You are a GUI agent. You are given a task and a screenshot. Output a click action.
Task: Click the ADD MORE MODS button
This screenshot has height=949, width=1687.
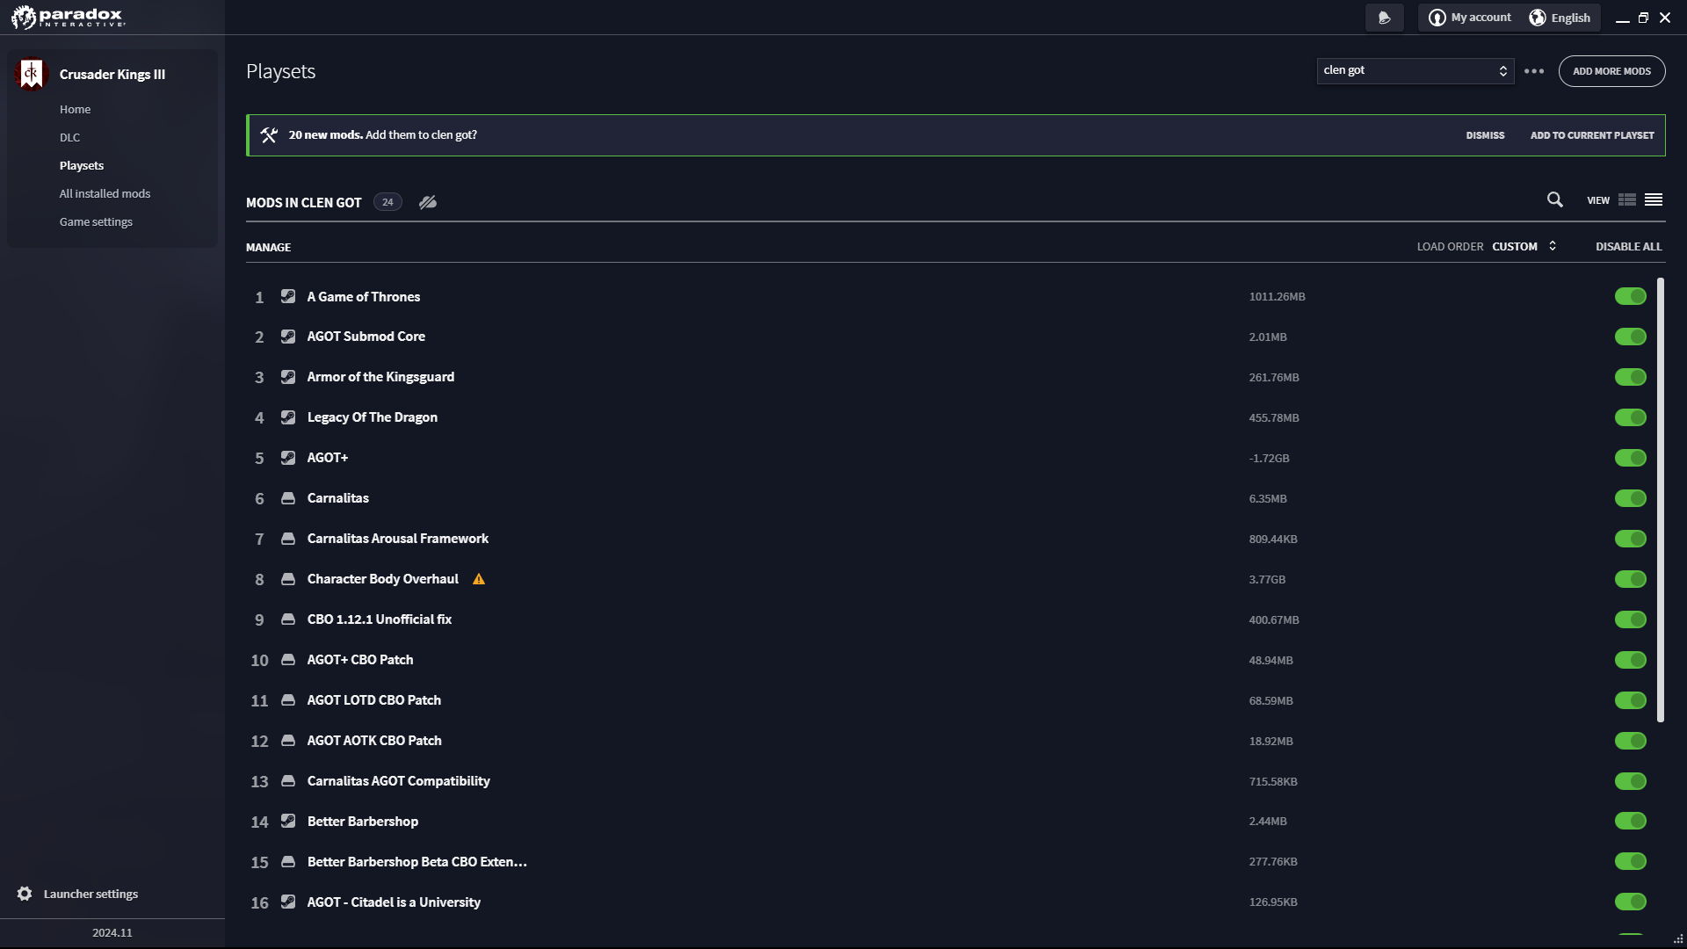1611,71
